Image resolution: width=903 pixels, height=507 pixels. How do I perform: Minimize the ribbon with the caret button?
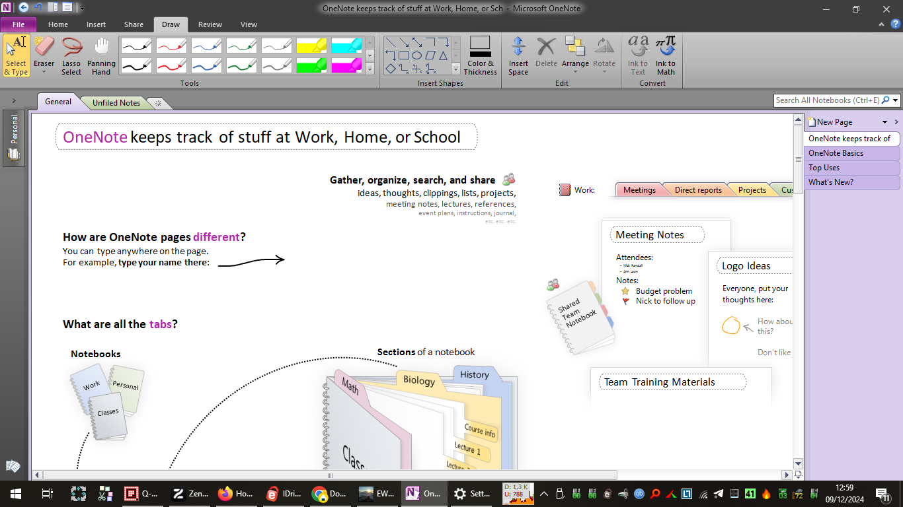[x=882, y=24]
